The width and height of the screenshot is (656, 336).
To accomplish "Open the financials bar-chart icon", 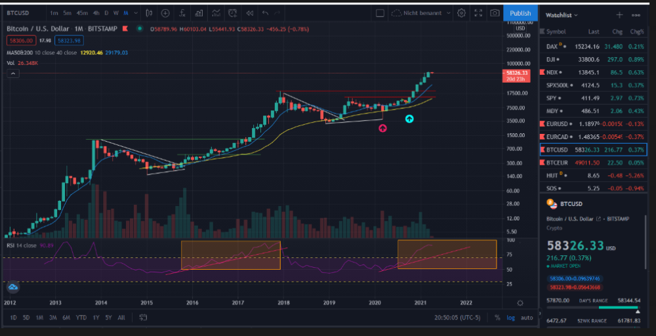I will pos(199,13).
